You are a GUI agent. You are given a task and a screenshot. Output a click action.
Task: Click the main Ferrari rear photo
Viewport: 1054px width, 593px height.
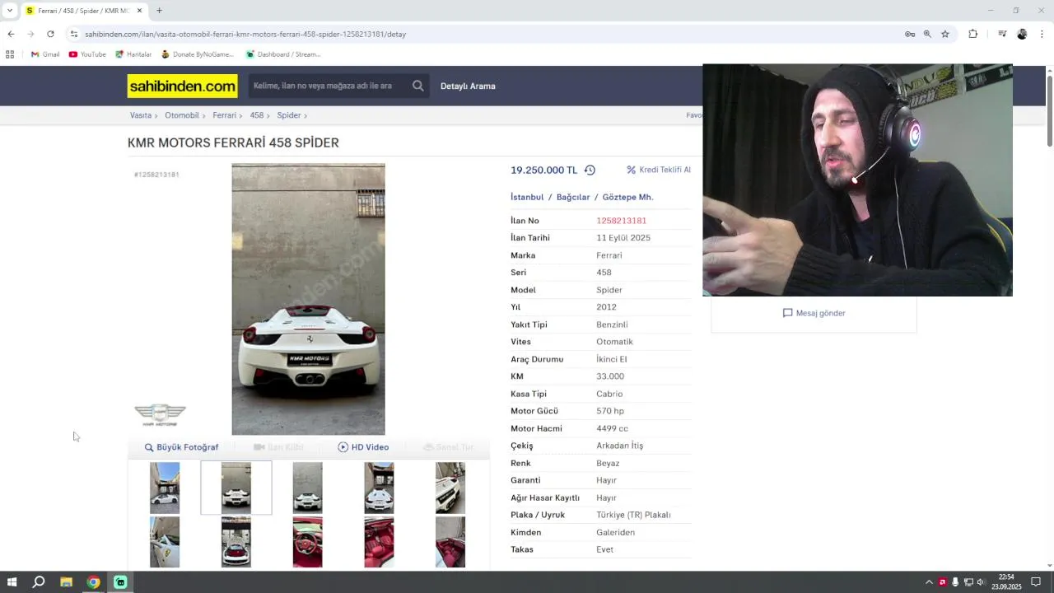308,299
